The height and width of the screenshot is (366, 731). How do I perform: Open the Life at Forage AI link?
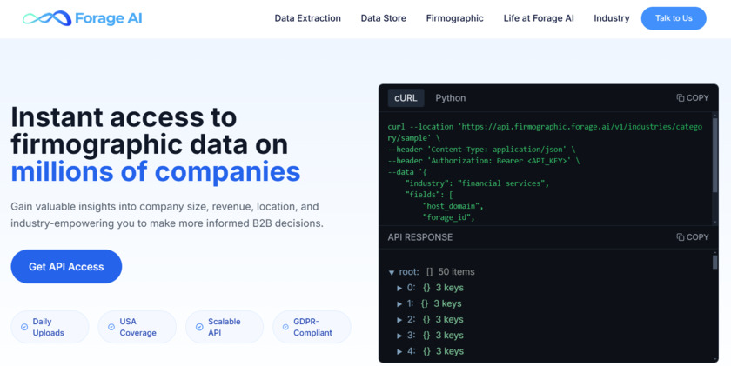click(x=539, y=18)
